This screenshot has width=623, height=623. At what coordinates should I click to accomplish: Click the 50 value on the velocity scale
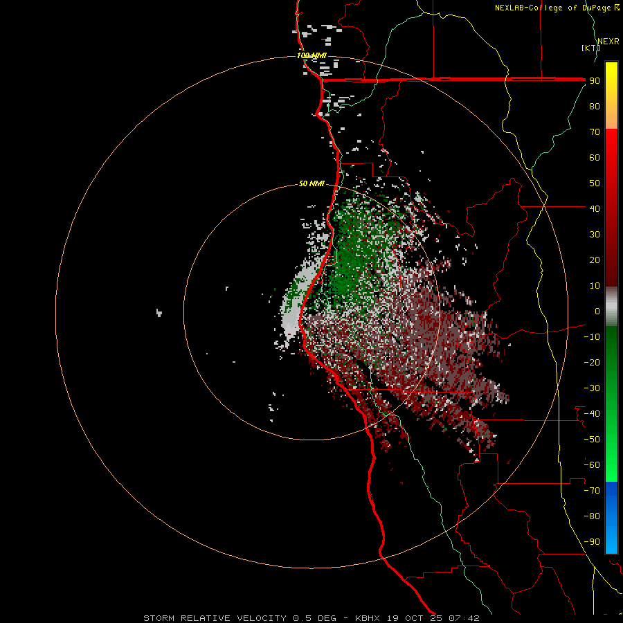pos(595,183)
